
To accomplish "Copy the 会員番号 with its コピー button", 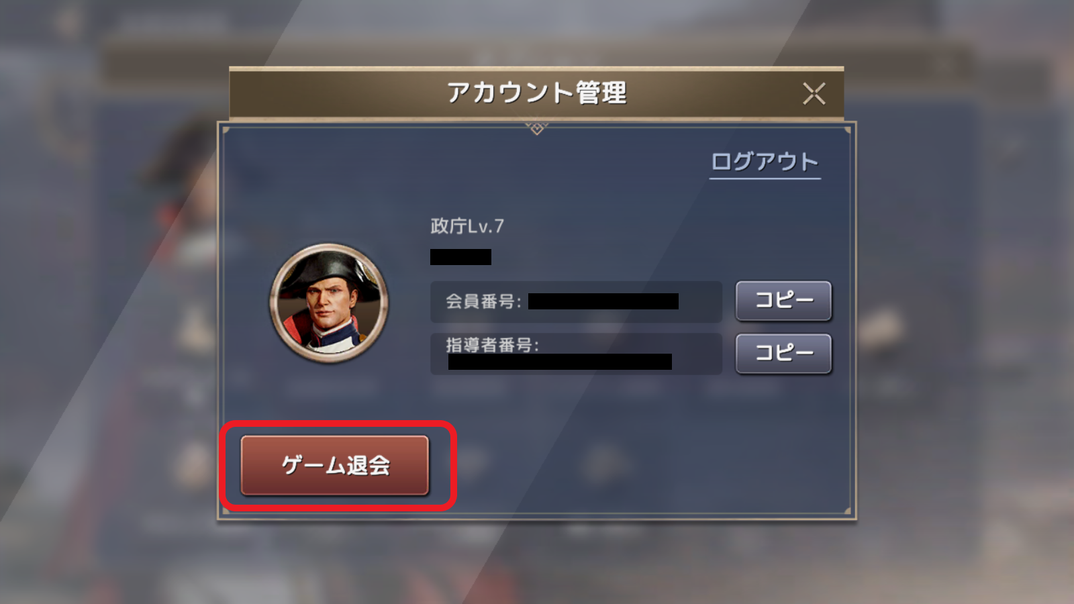I will tap(783, 301).
